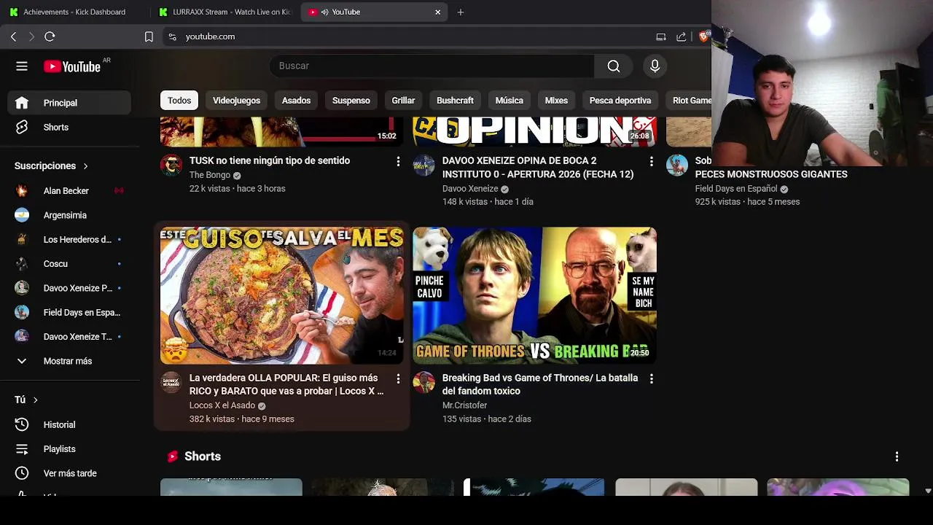Viewport: 933px width, 525px height.
Task: Start voice search with microphone icon
Action: (655, 66)
